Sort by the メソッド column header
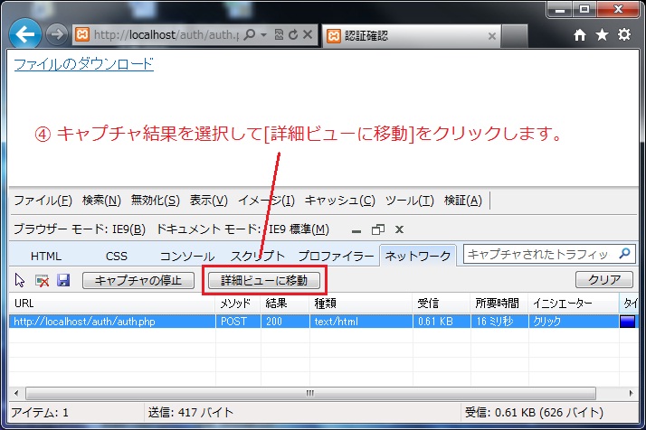Screen dimensions: 646x430 coord(238,304)
